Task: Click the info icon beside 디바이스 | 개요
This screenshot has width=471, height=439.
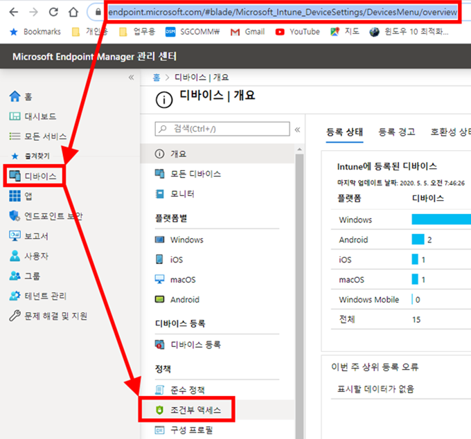Action: [x=164, y=100]
